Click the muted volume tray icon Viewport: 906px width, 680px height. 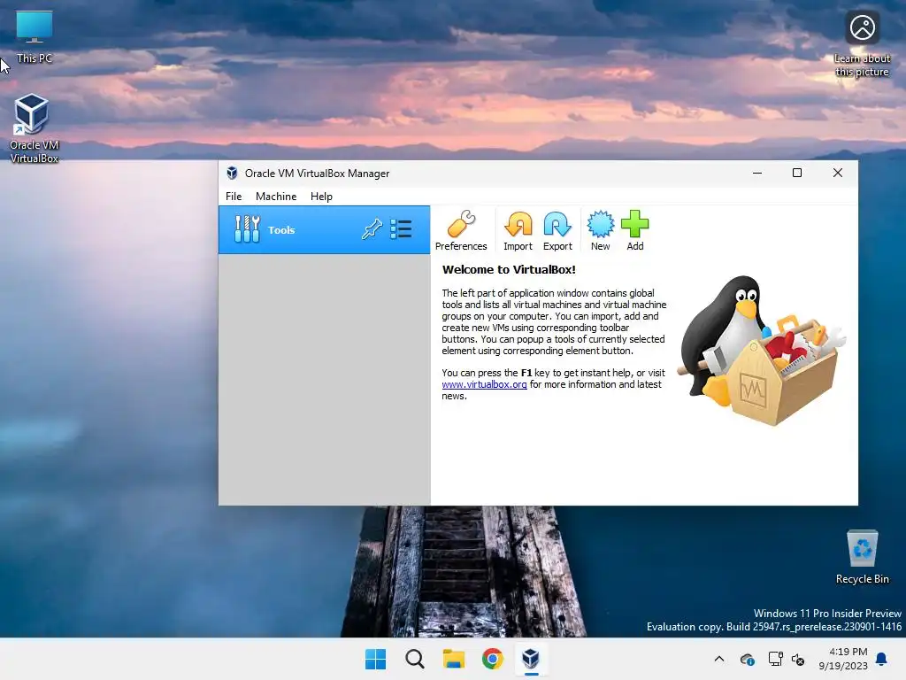click(798, 659)
